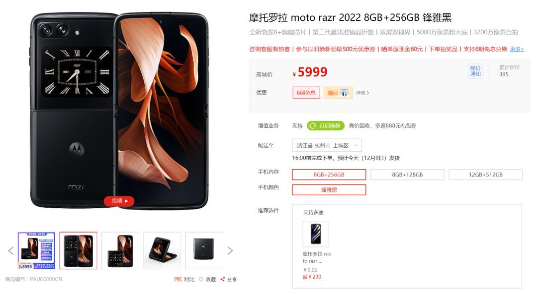Click the 降价通知 price alert icon

(475, 71)
